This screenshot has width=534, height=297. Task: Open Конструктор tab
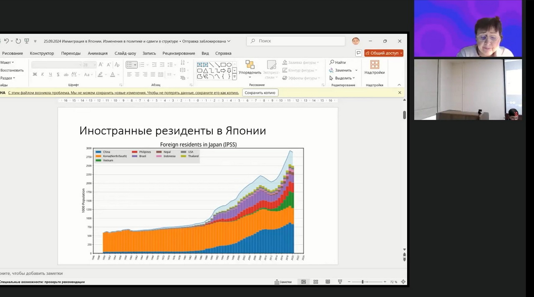click(42, 53)
